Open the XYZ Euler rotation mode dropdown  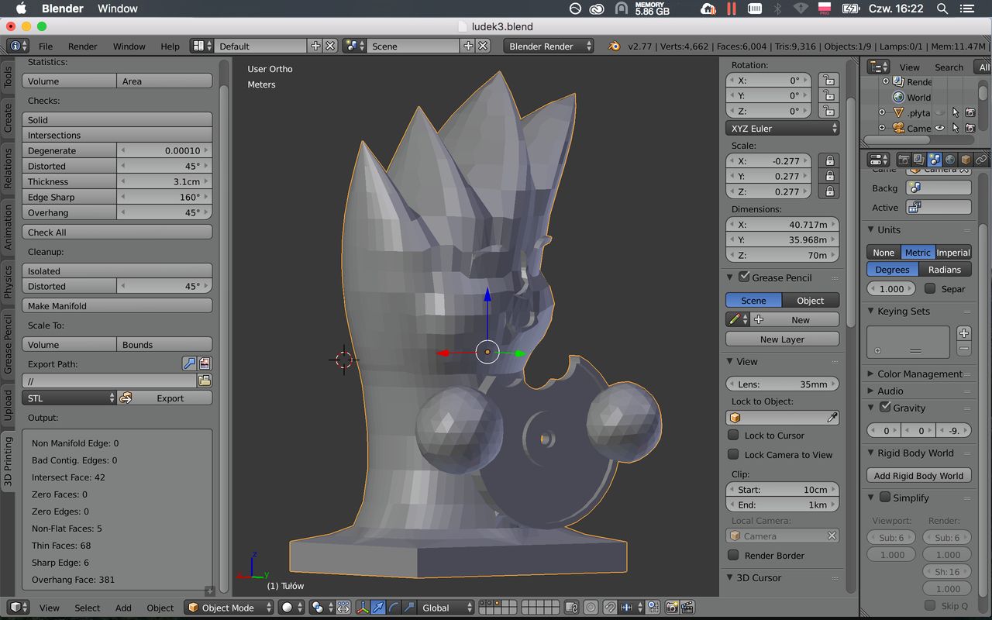click(x=783, y=129)
